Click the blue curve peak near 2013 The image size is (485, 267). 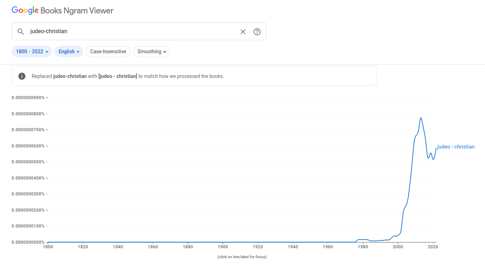coord(421,118)
